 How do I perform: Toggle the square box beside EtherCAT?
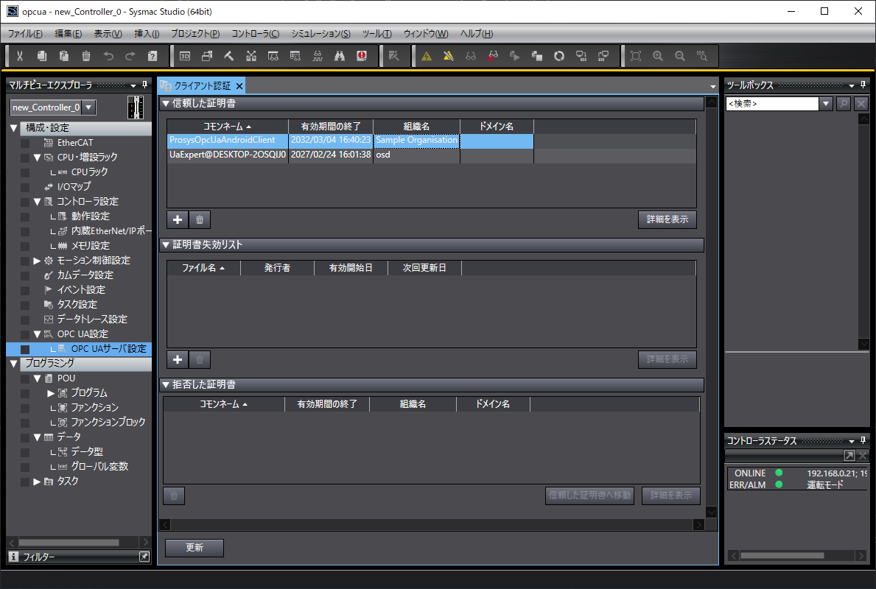[x=25, y=143]
